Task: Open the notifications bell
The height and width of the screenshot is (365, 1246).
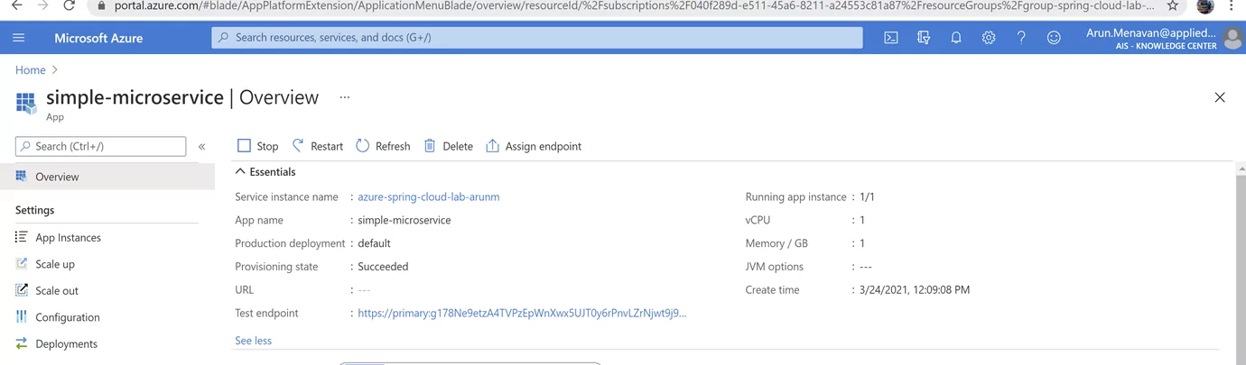Action: (x=956, y=38)
